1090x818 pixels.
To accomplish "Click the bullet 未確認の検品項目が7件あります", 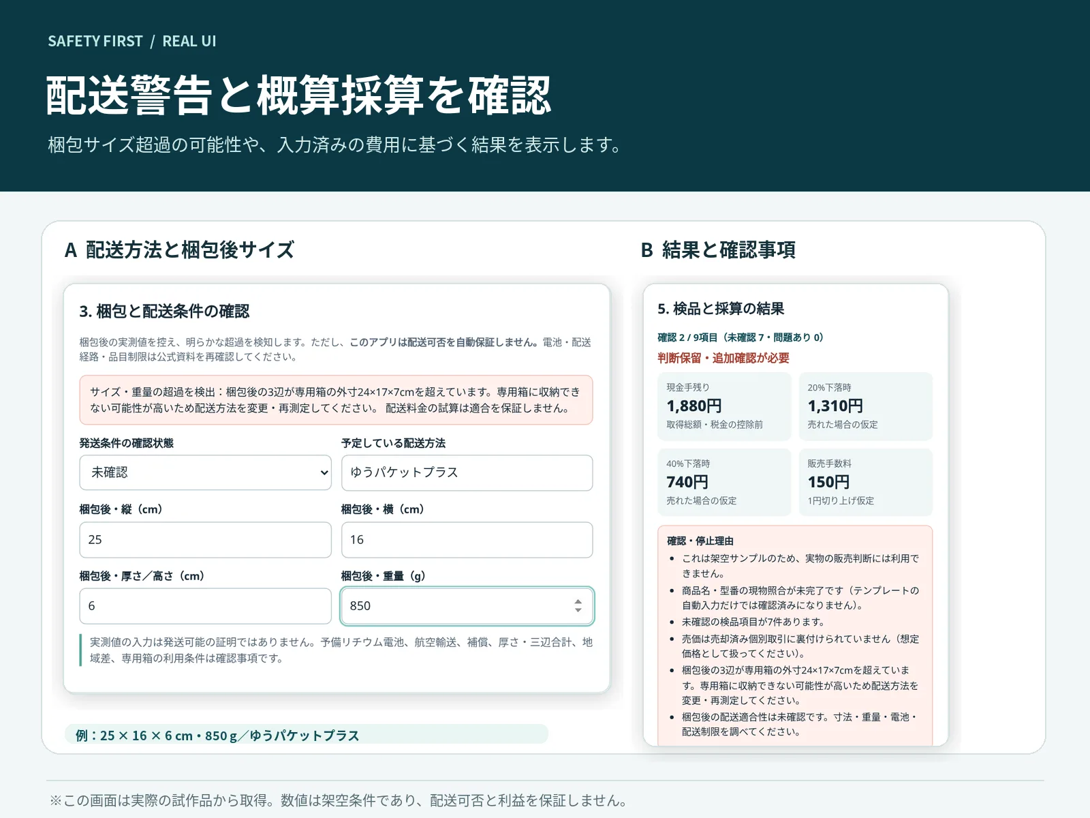I will (x=753, y=622).
